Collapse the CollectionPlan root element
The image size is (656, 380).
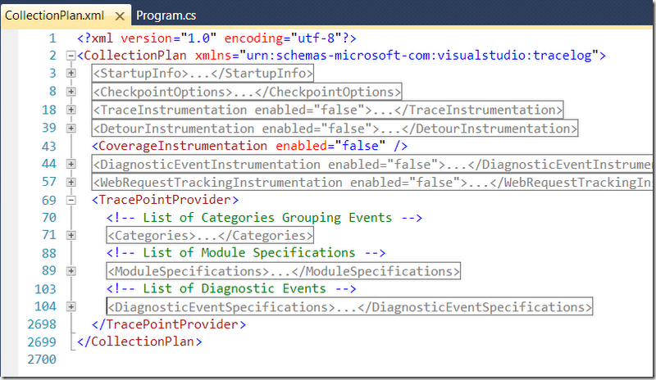71,56
